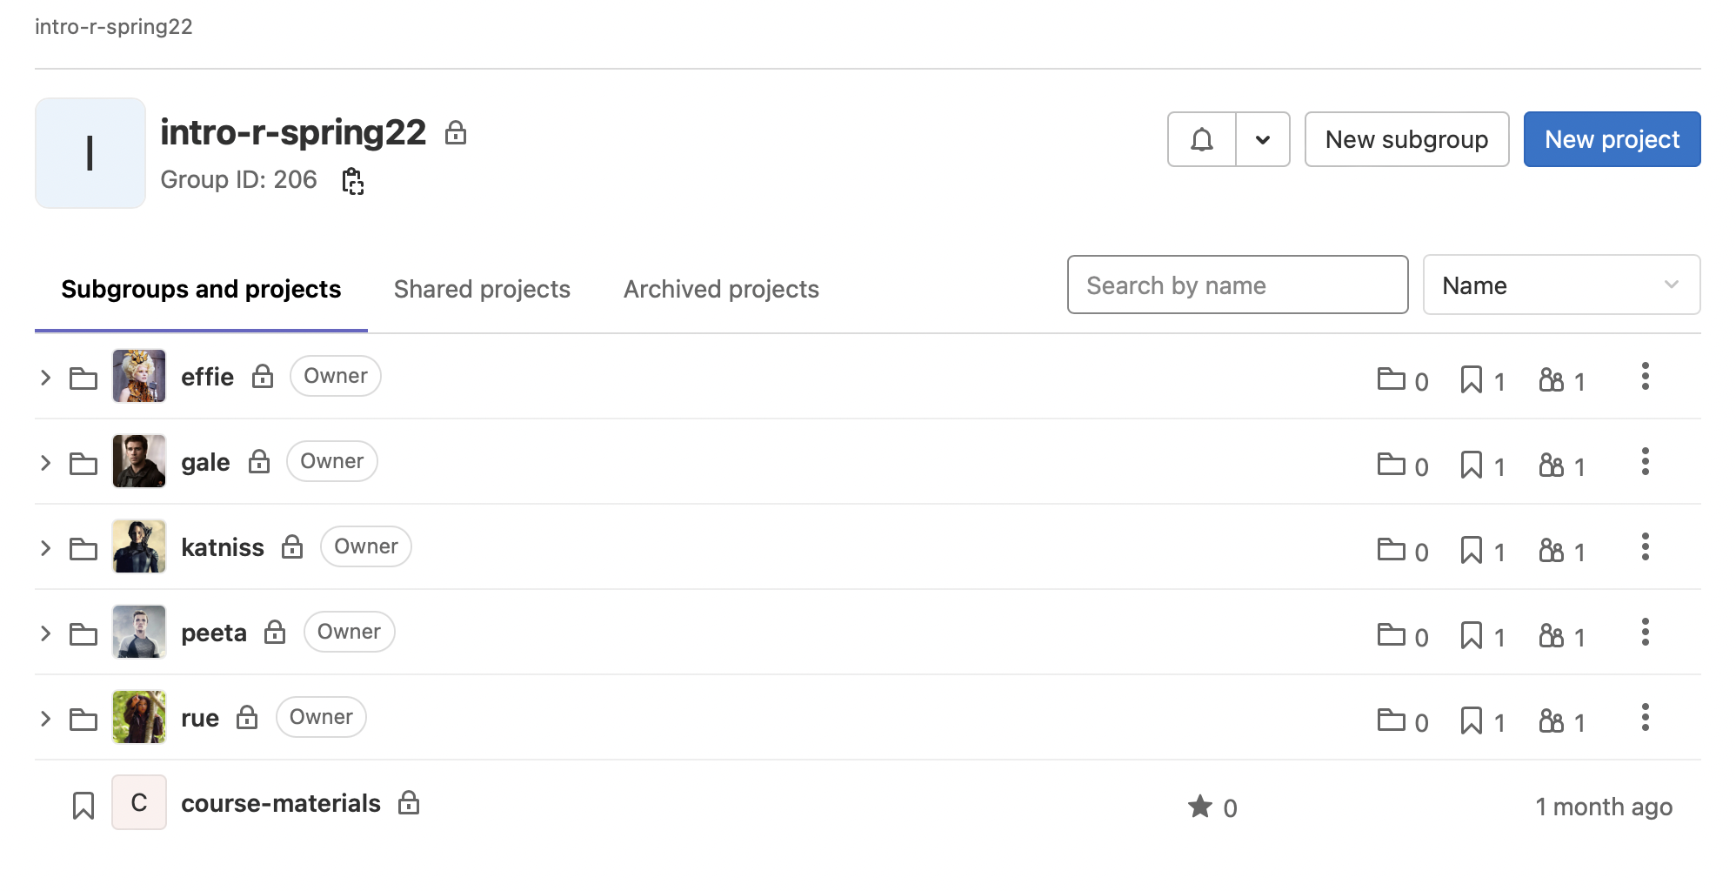Image resolution: width=1736 pixels, height=891 pixels.
Task: Click the New project button
Action: coord(1612,139)
